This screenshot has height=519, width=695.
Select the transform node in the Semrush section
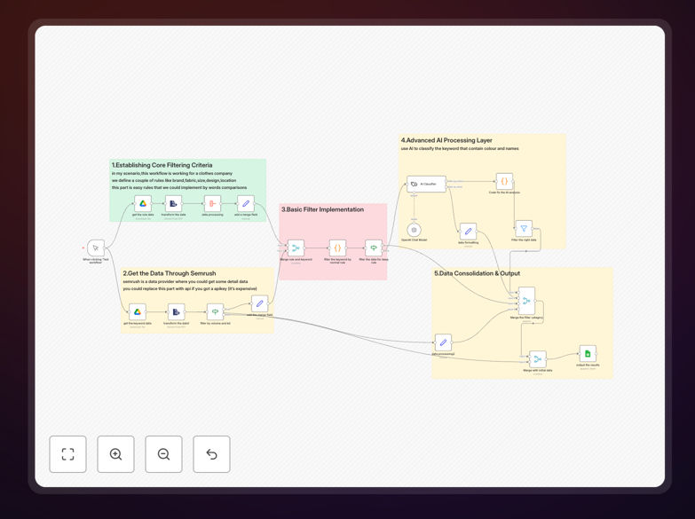(176, 312)
